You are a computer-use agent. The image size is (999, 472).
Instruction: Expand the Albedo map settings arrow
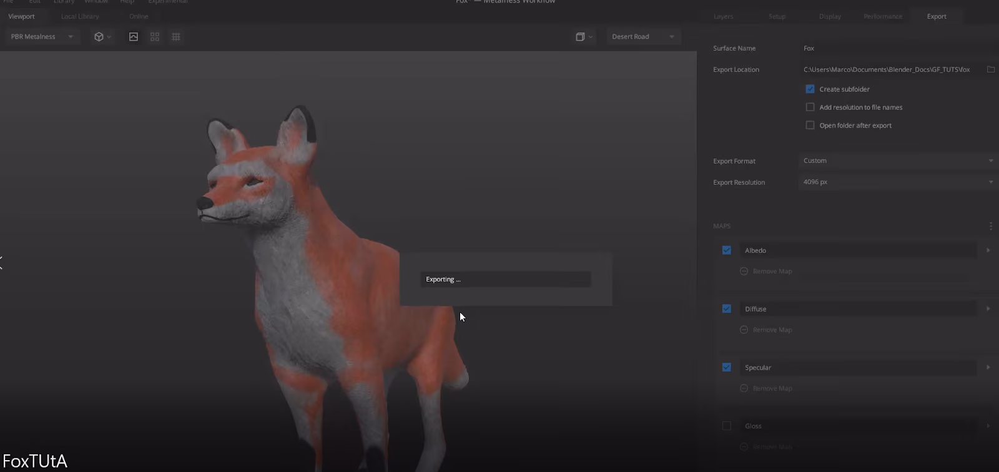(x=988, y=250)
